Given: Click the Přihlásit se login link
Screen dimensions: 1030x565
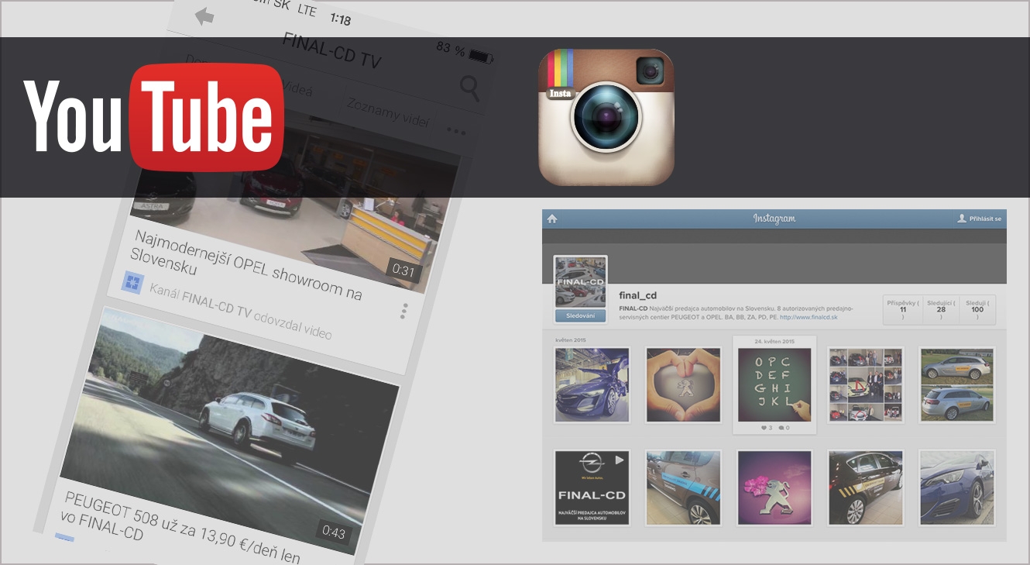Looking at the screenshot, I should (985, 219).
